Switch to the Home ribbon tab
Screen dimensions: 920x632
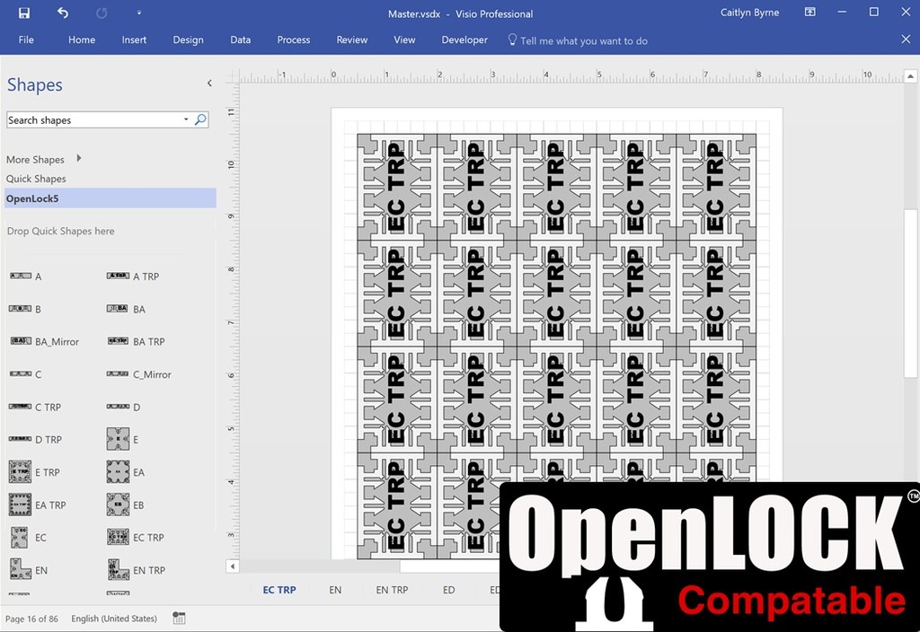(82, 39)
